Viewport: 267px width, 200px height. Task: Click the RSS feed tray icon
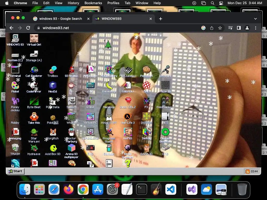tap(247, 171)
